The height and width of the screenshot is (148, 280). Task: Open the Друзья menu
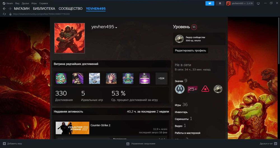pyautogui.click(x=25, y=3)
